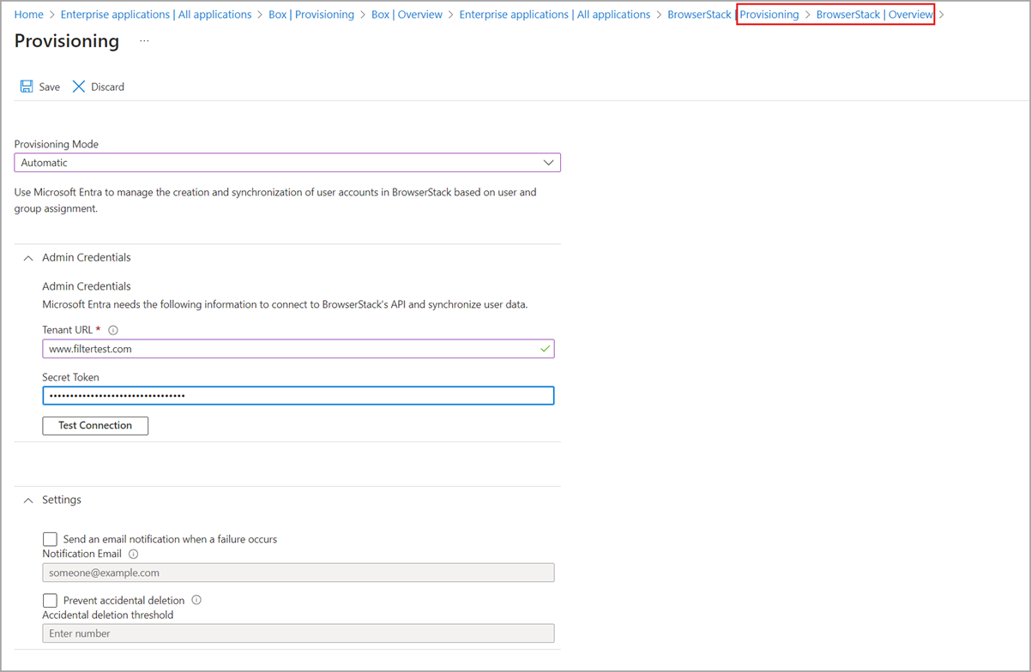Open the ellipsis menu beside Provisioning title
This screenshot has height=672, width=1031.
[143, 41]
